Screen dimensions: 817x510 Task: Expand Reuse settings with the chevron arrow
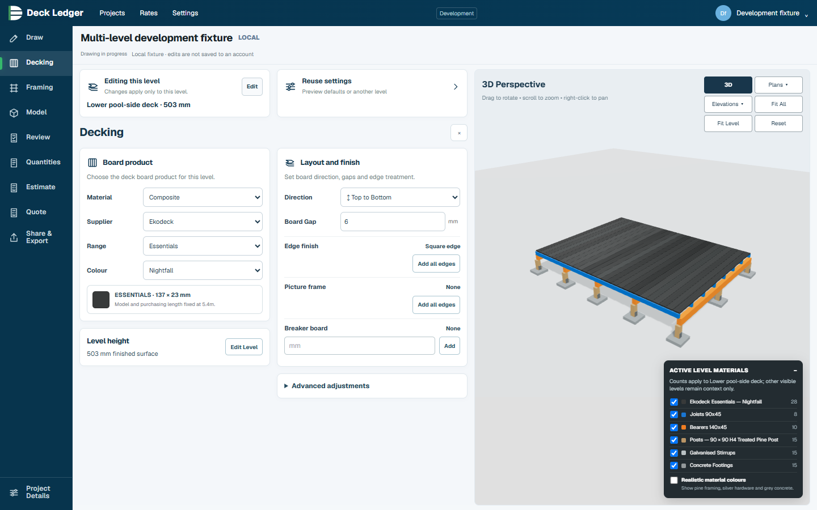[456, 87]
